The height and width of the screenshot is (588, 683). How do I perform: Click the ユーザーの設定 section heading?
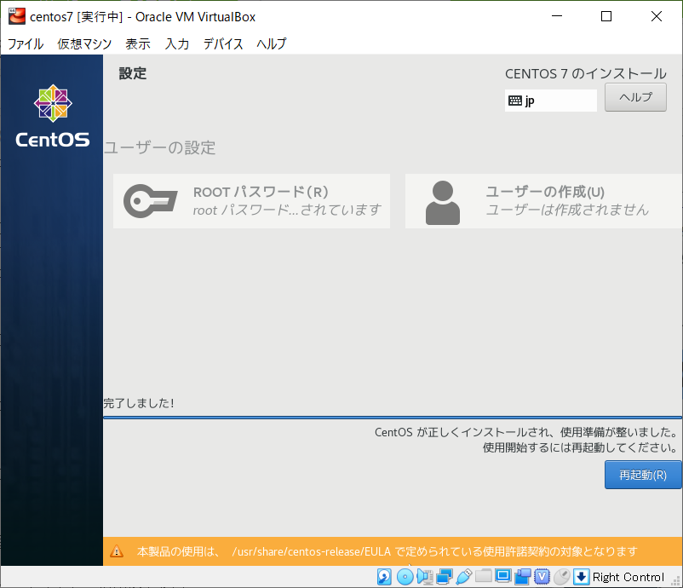point(159,147)
